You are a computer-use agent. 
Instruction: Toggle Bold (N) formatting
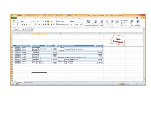22,24
